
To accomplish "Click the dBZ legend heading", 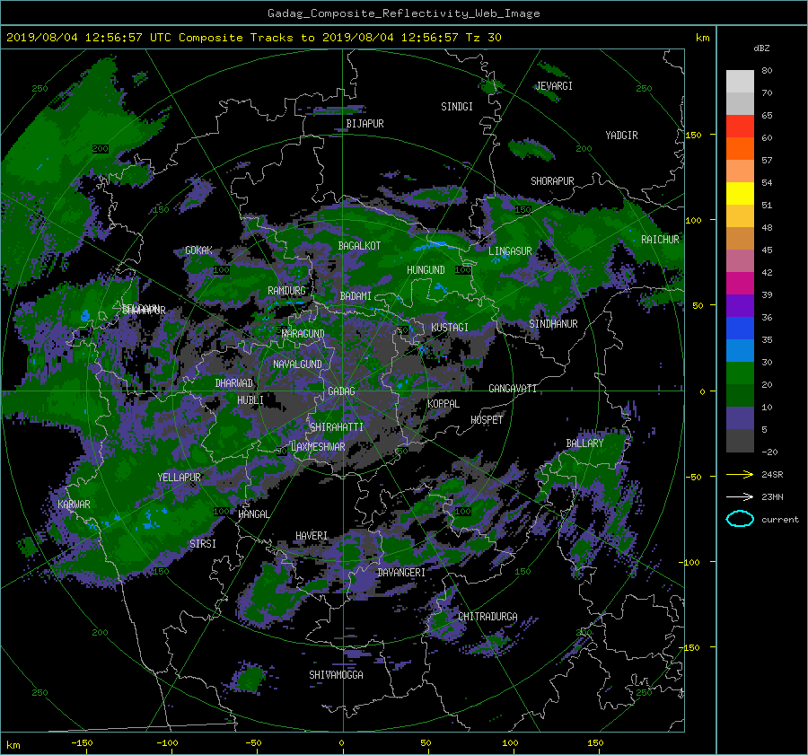I will point(761,48).
